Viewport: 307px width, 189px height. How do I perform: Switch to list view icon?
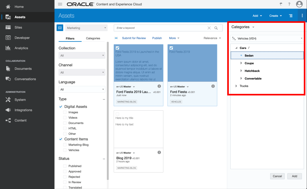pyautogui.click(x=291, y=16)
